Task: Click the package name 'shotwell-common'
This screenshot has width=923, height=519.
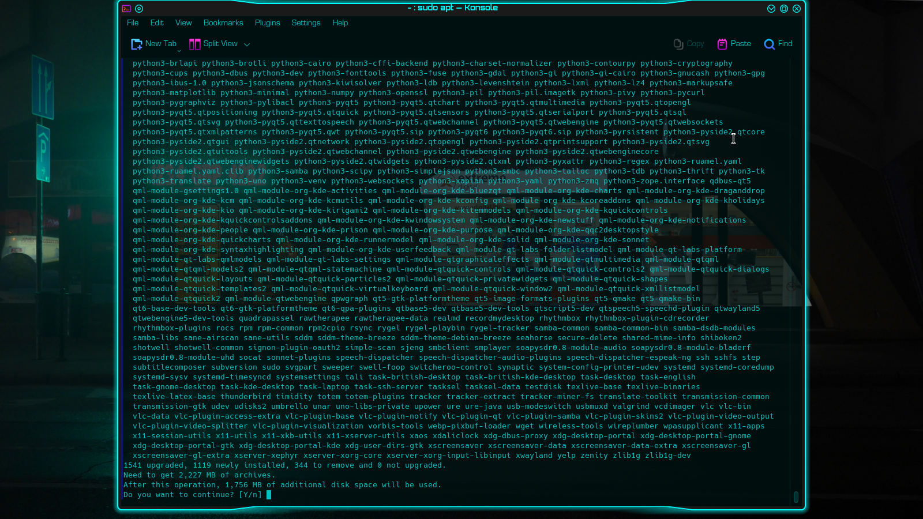Action: click(x=209, y=348)
